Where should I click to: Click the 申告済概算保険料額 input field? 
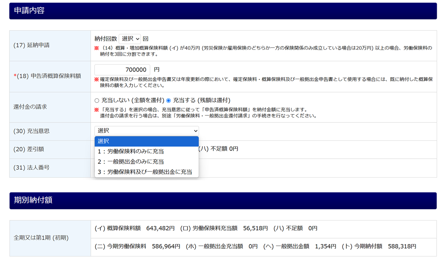click(x=122, y=70)
